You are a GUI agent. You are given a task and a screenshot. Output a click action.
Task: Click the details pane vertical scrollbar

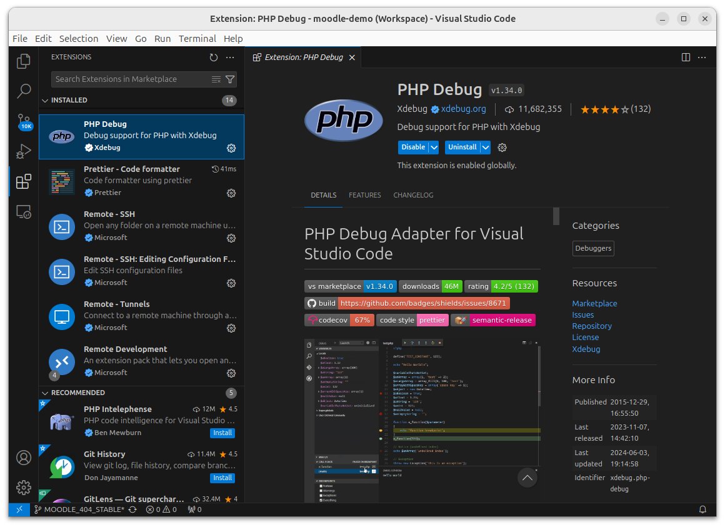(556, 216)
